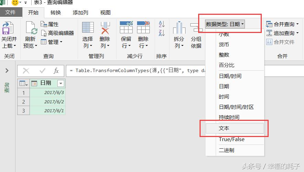
Task: Click the Split Column icon
Action: click(x=179, y=28)
